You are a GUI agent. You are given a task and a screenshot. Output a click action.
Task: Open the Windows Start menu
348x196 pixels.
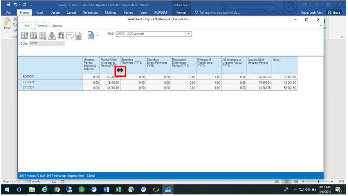click(7, 190)
